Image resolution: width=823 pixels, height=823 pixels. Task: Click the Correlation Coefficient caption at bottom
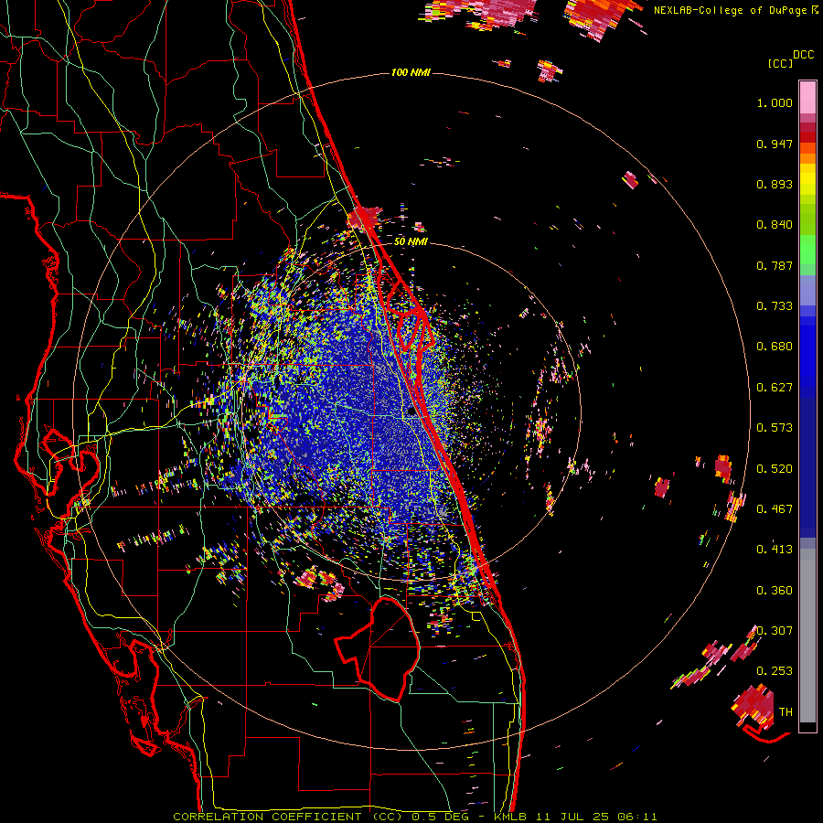tap(414, 817)
